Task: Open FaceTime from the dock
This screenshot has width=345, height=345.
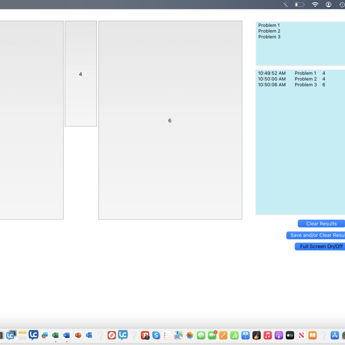Action: (x=212, y=335)
